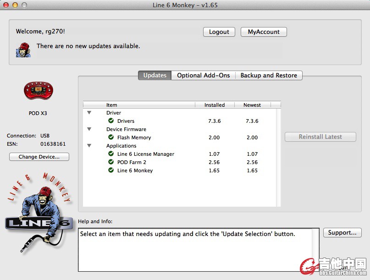Click green check icon beside POD Farm 2
Image resolution: width=370 pixels, height=280 pixels.
coord(111,162)
